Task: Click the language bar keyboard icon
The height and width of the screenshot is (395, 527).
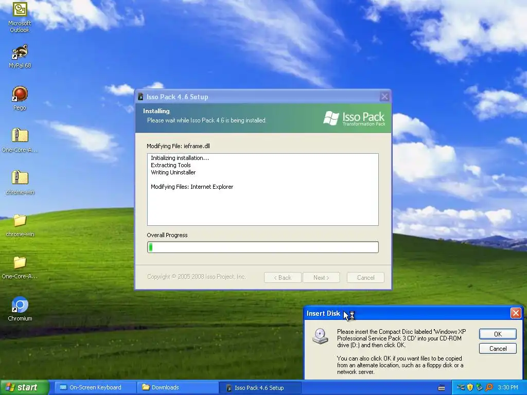Action: click(442, 388)
